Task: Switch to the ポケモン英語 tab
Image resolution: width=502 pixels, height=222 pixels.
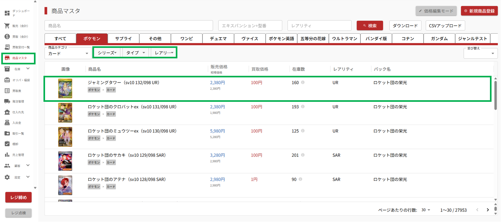Action: [x=281, y=38]
